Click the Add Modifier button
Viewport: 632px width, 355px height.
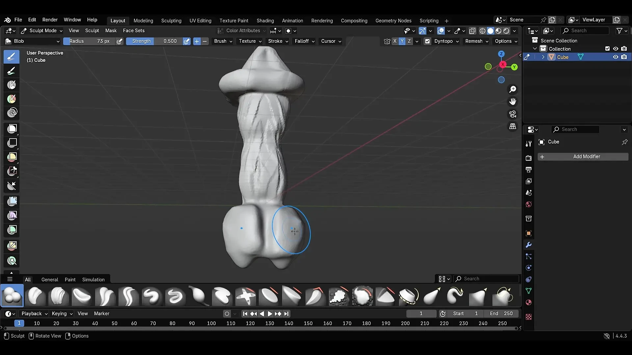coord(583,156)
